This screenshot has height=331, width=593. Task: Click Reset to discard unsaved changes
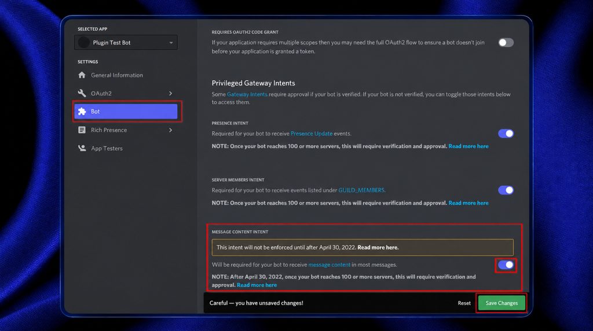[x=464, y=303]
